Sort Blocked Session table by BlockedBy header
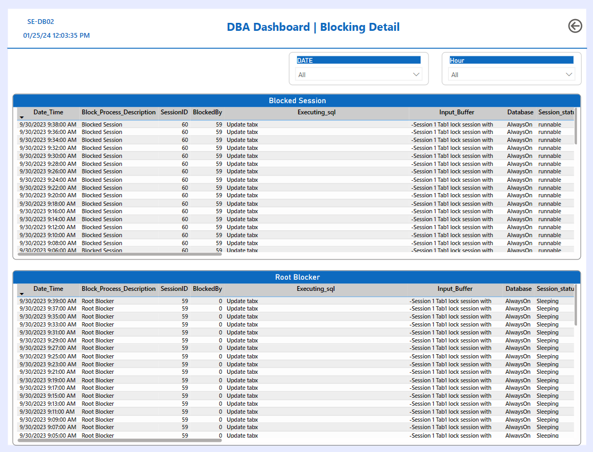The height and width of the screenshot is (452, 593). tap(207, 112)
